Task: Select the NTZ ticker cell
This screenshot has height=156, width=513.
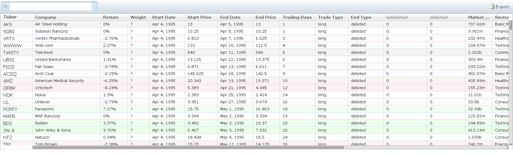Action: pos(16,137)
